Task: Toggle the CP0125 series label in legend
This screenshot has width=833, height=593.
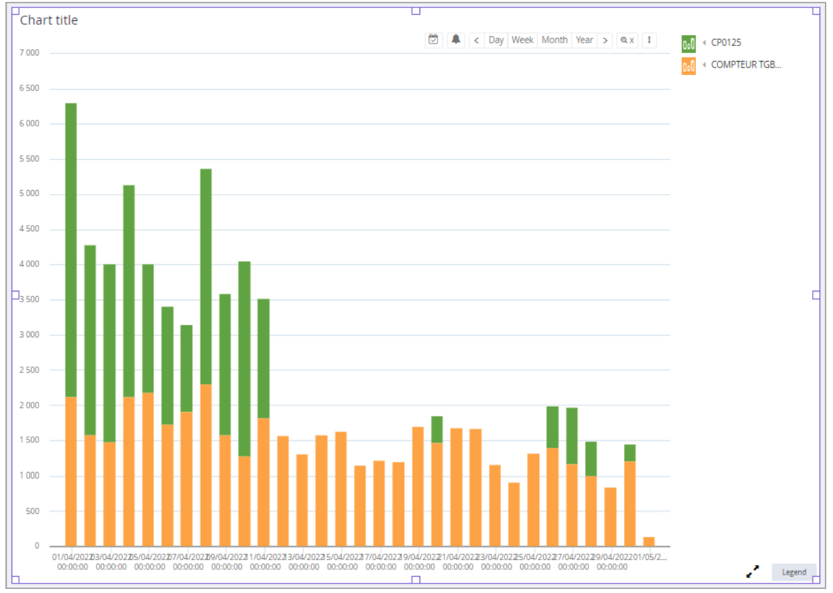Action: coord(726,43)
